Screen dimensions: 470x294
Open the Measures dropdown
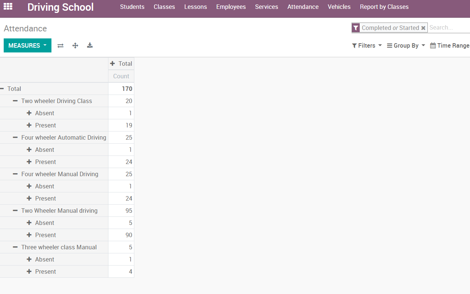click(27, 45)
